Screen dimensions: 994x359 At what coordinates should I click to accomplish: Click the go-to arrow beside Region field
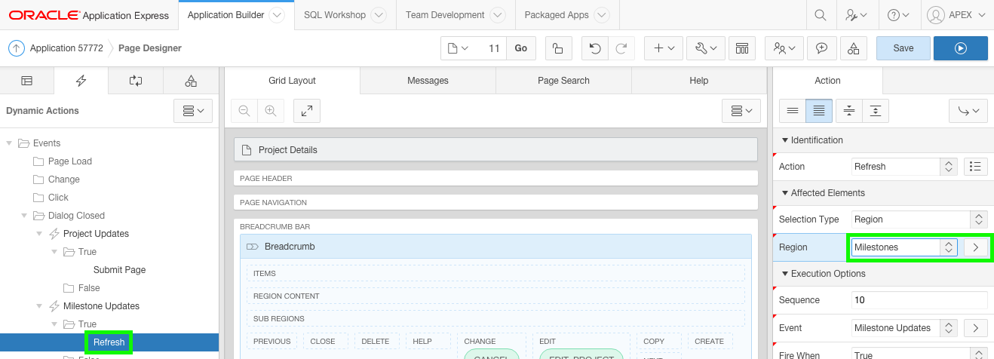click(x=976, y=247)
